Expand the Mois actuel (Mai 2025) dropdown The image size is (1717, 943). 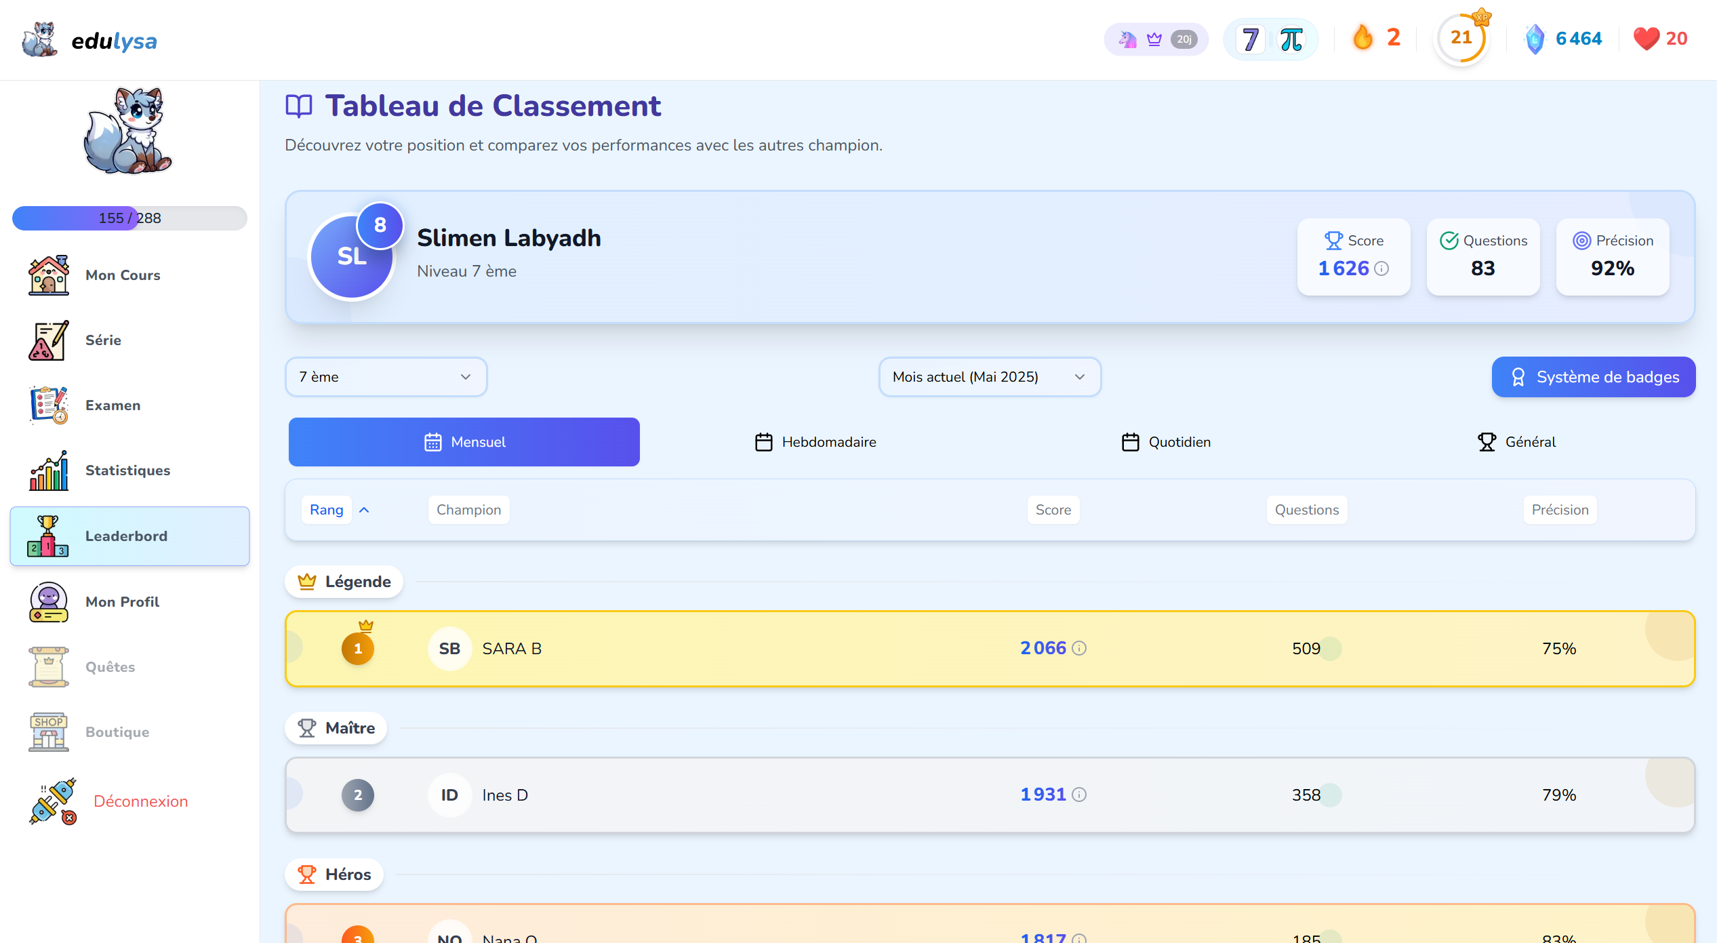click(989, 377)
